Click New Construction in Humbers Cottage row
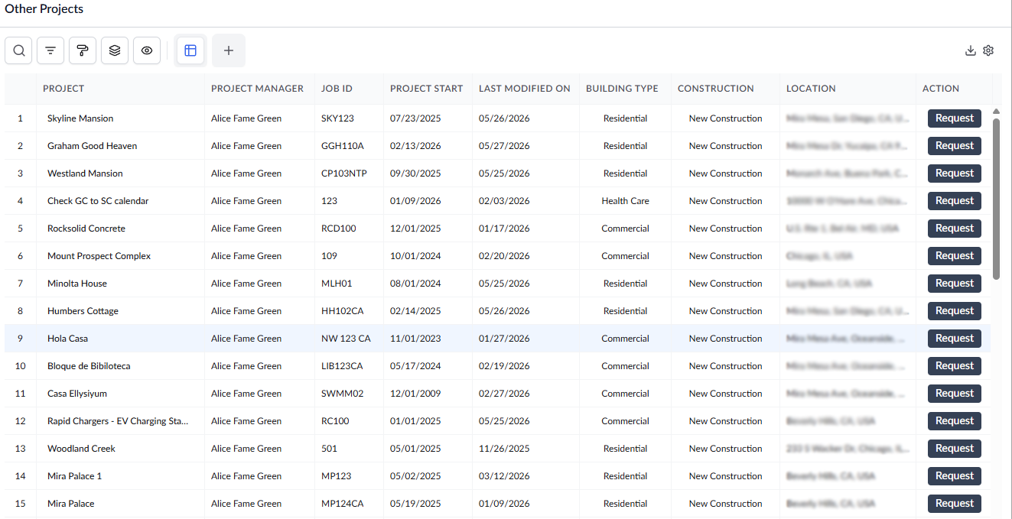The height and width of the screenshot is (519, 1012). pyautogui.click(x=725, y=311)
